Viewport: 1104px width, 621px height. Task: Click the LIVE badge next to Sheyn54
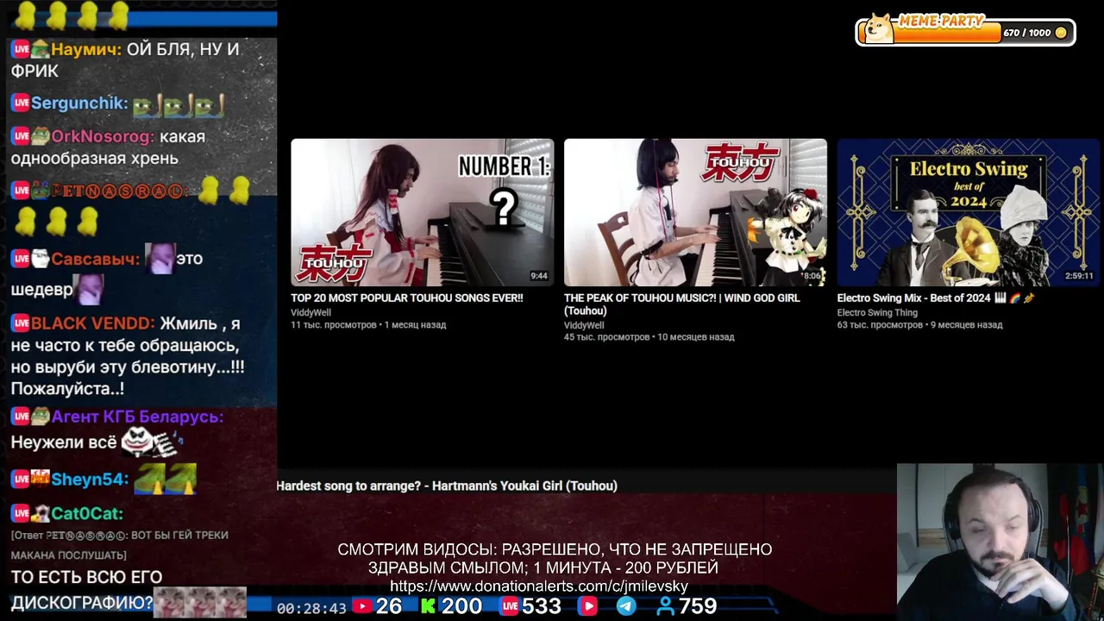tap(21, 479)
